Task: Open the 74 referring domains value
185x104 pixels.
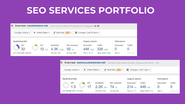Action: point(112,87)
